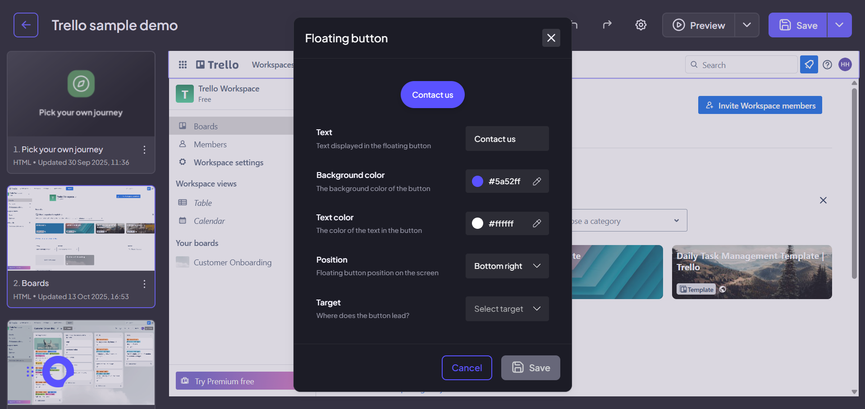Click the eyedropper for Text color
This screenshot has height=409, width=865.
[x=537, y=223]
